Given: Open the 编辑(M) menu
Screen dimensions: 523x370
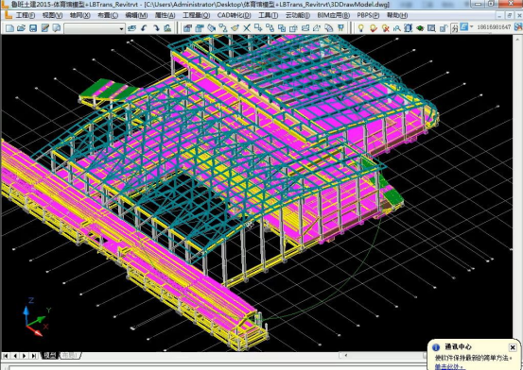Looking at the screenshot, I should 136,15.
